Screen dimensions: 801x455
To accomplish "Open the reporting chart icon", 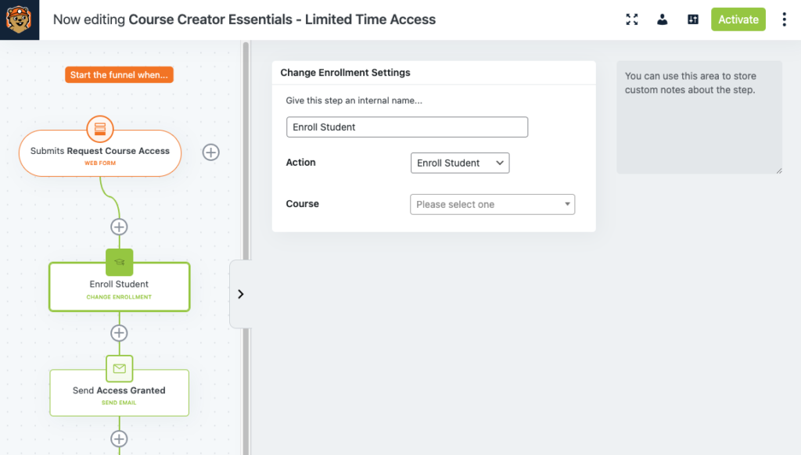I will pos(693,20).
